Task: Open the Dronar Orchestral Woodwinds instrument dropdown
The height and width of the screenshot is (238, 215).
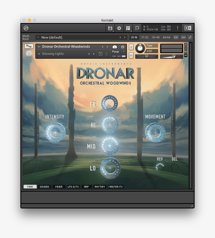Action: click(x=39, y=47)
